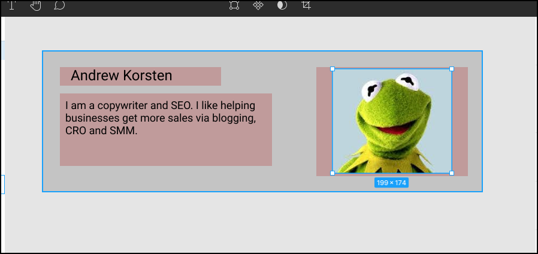Click the bottom-right handle of the frog image
The width and height of the screenshot is (538, 254).
(452, 173)
